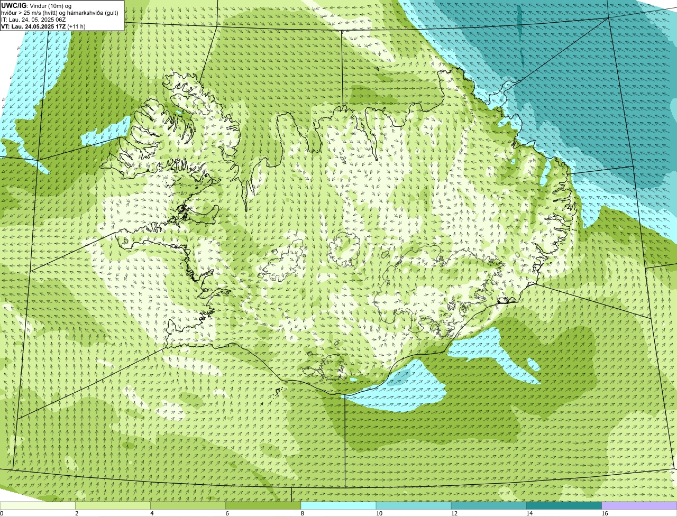Click the 14–16 m/s dark teal legend swatch
This screenshot has width=677, height=517.
pyautogui.click(x=564, y=506)
